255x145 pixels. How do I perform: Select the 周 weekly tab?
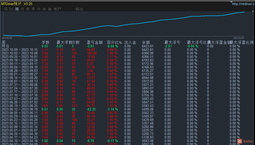click(17, 9)
